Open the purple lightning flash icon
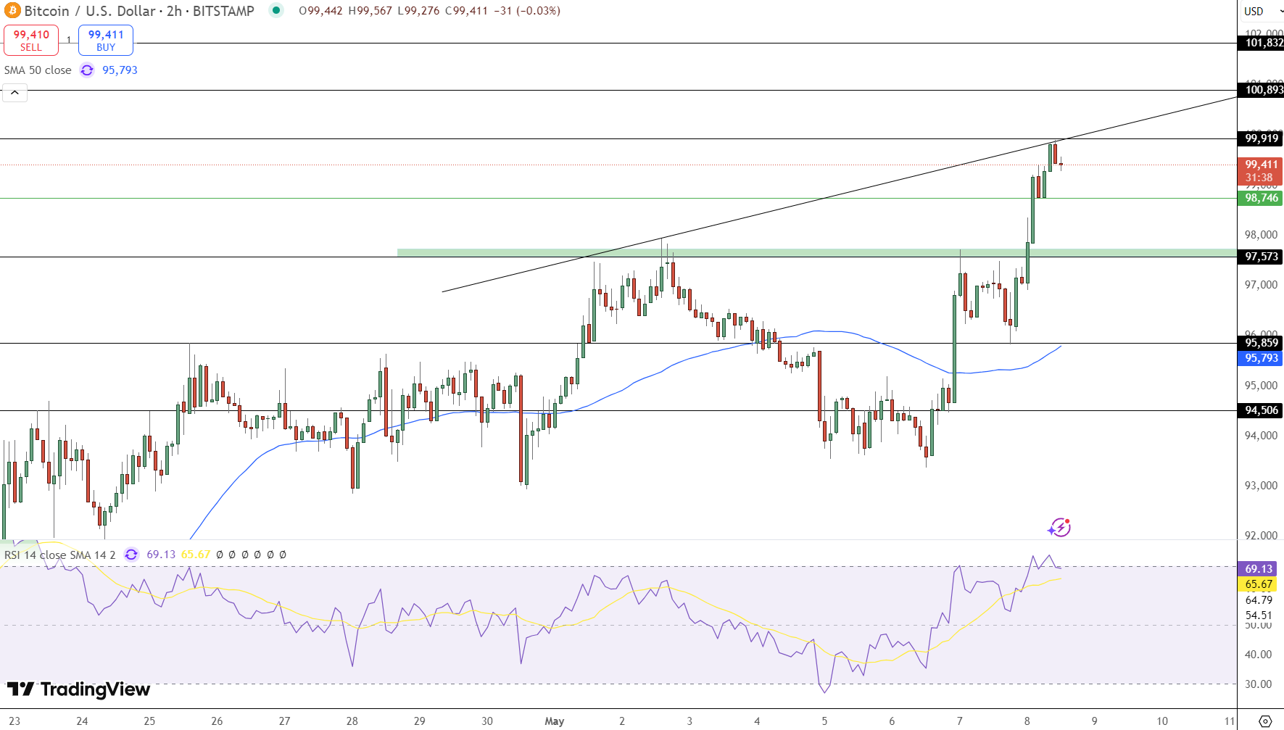1284x730 pixels. pyautogui.click(x=1059, y=528)
